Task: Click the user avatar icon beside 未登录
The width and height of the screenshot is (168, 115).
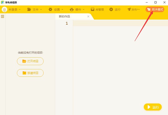Action: tap(4, 10)
